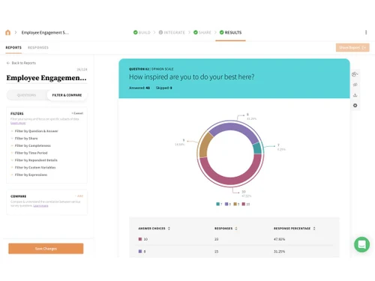The width and height of the screenshot is (375, 281).
Task: Click the back arrow of Back to Reports
Action: click(x=8, y=63)
